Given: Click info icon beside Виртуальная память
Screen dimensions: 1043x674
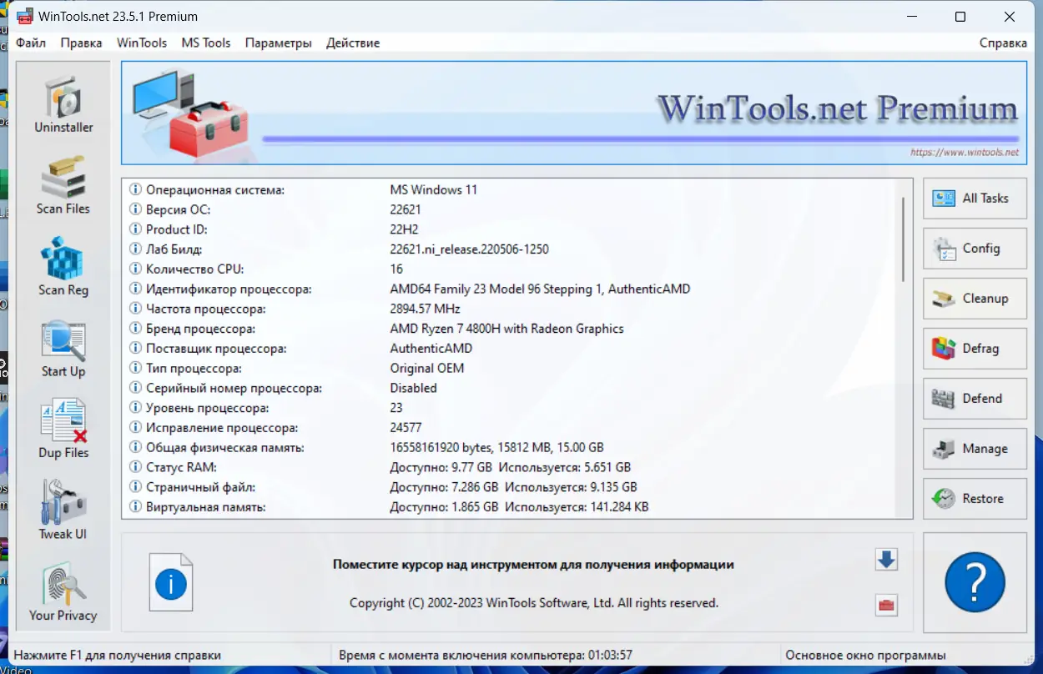Looking at the screenshot, I should [x=136, y=507].
